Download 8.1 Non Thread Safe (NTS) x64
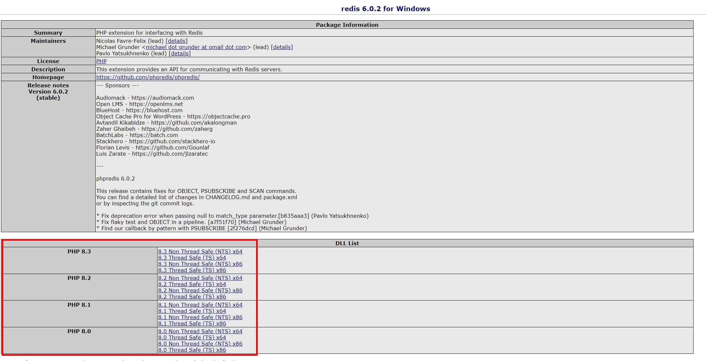706x361 pixels. [200, 305]
